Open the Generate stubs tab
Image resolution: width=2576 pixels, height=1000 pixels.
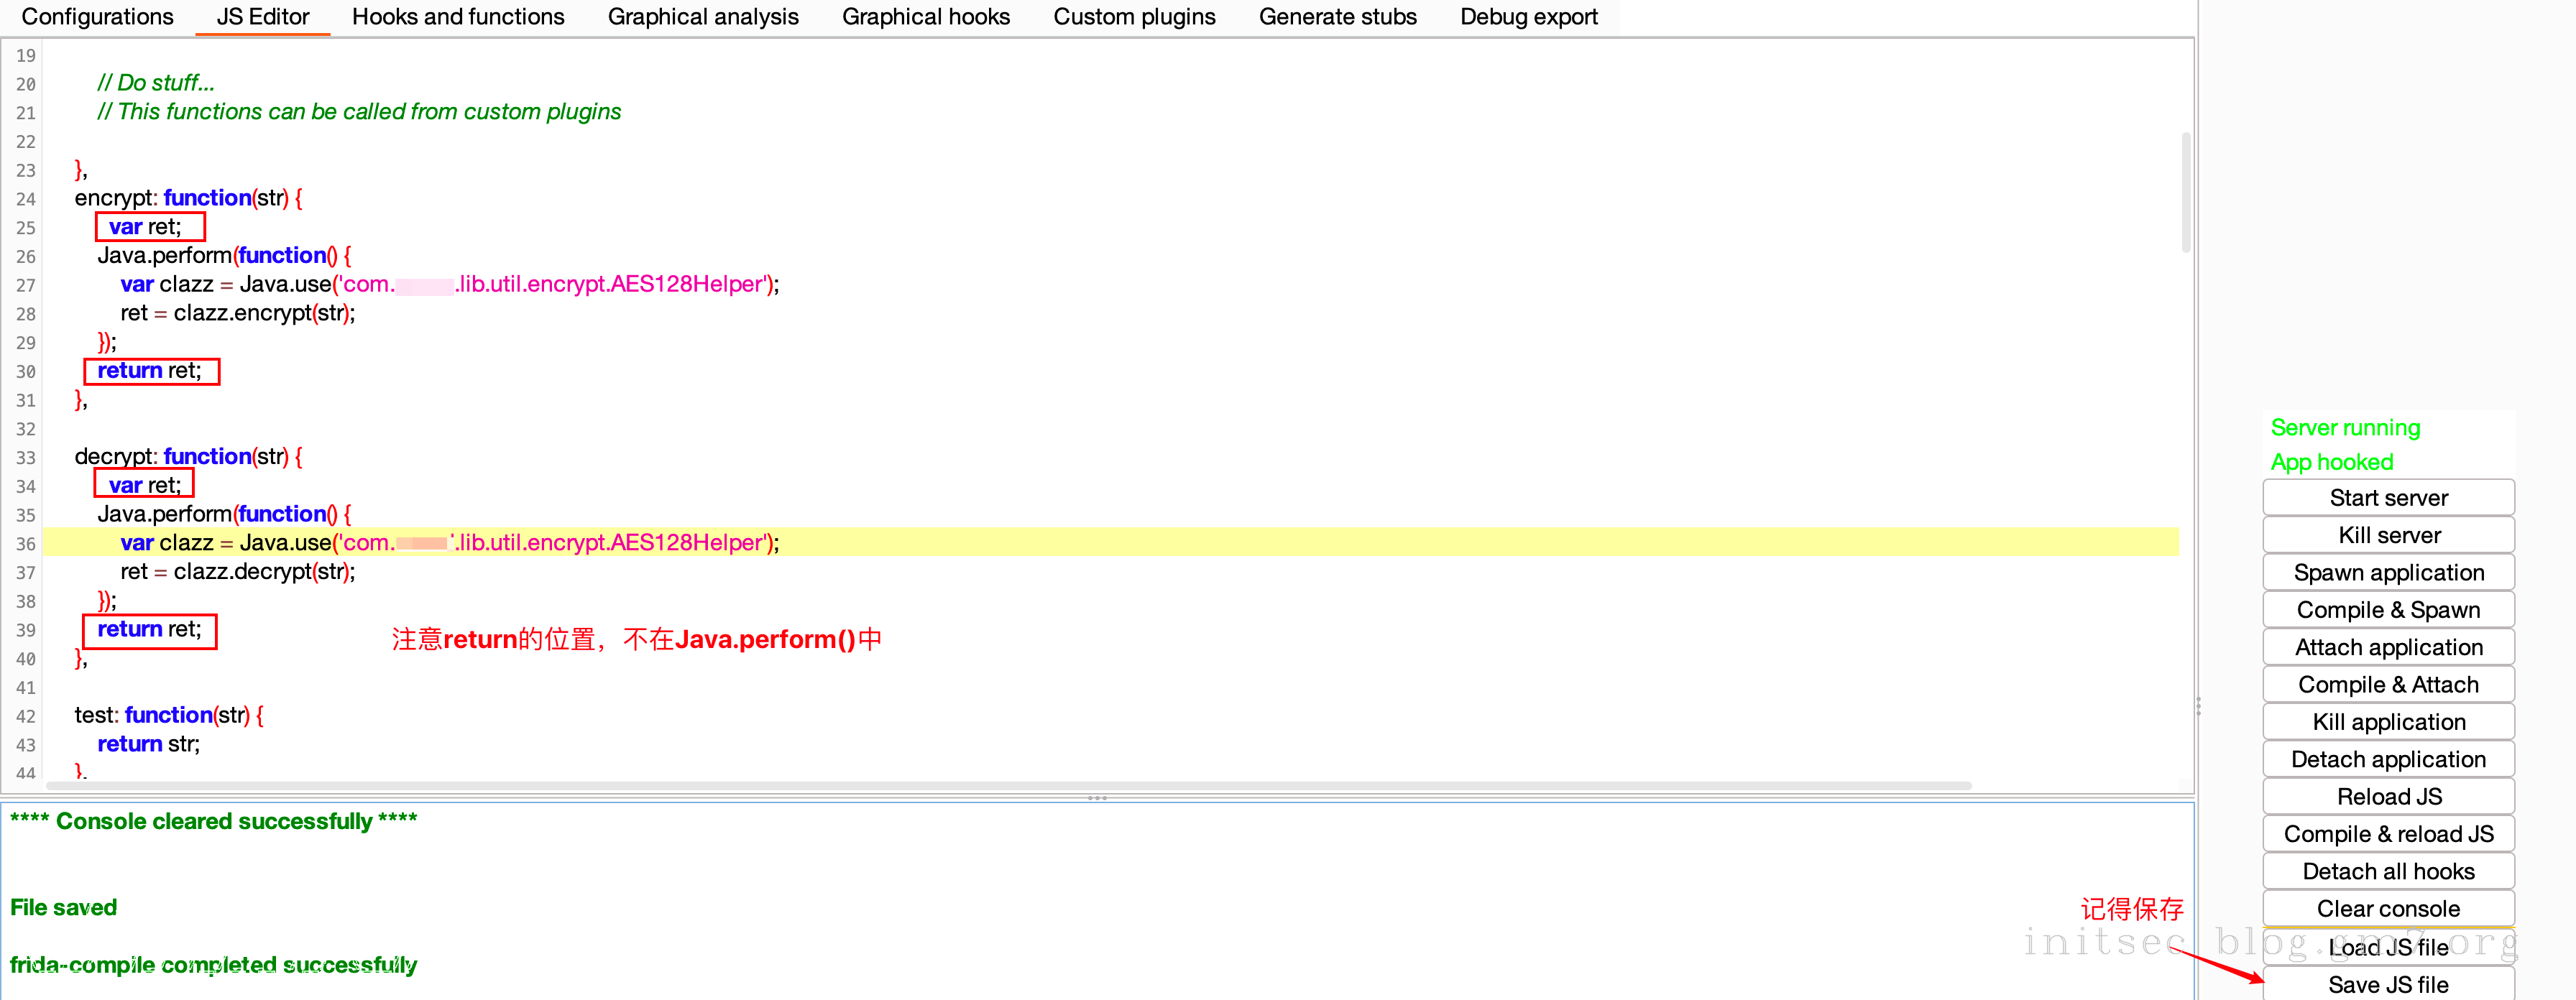pyautogui.click(x=1337, y=17)
